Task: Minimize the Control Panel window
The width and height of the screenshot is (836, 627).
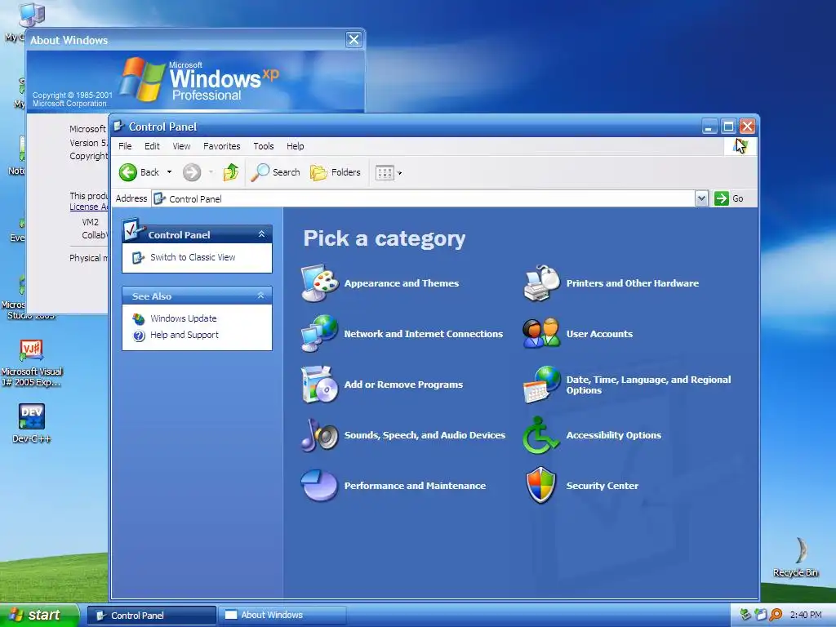Action: pyautogui.click(x=709, y=127)
